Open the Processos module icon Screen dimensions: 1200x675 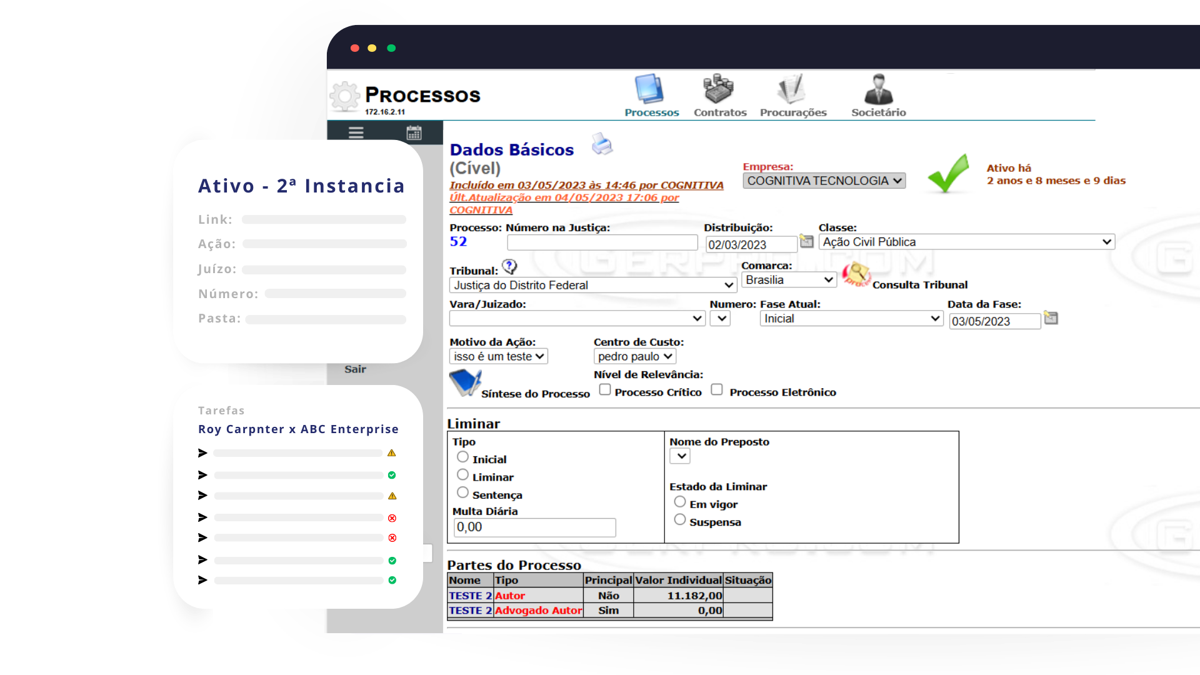click(650, 90)
